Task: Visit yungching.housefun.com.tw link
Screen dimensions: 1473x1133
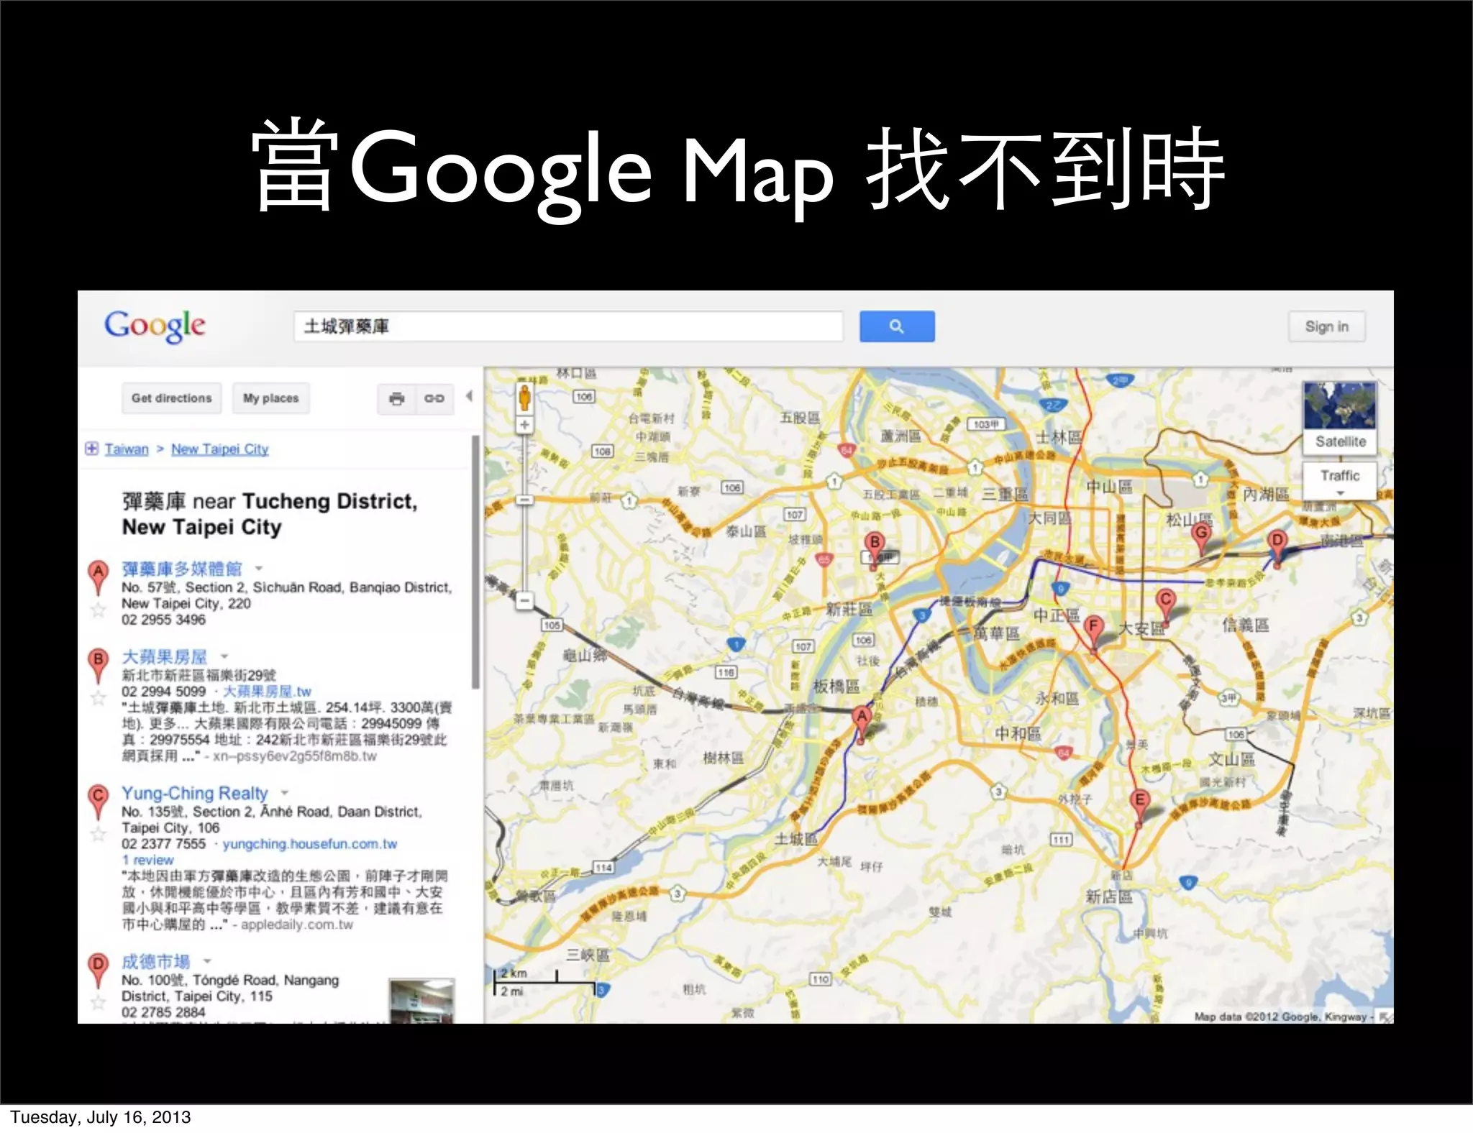Action: (x=310, y=844)
